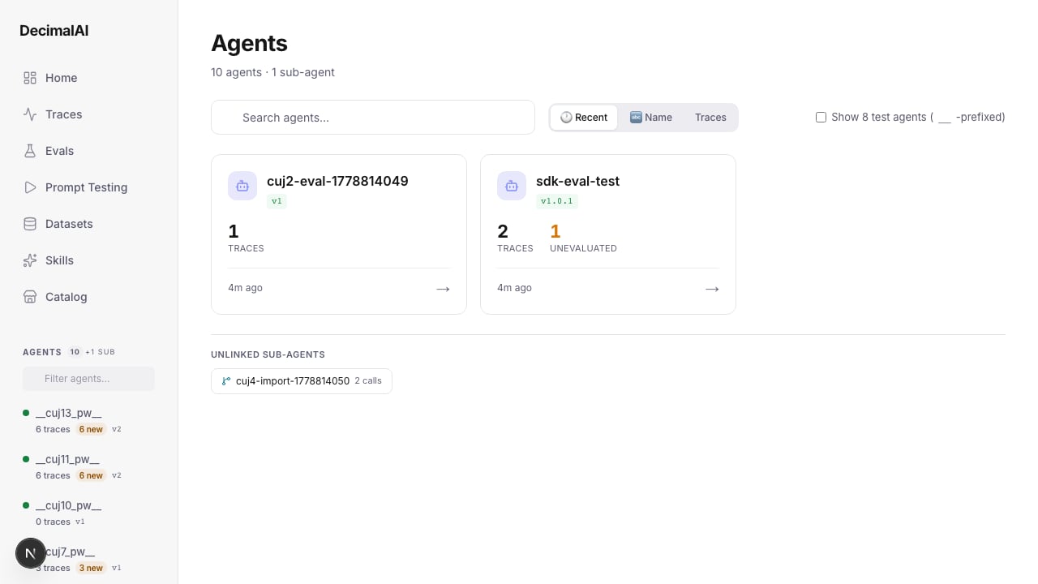Click the Datasets database icon
Screen dimensions: 1038x584
30,224
